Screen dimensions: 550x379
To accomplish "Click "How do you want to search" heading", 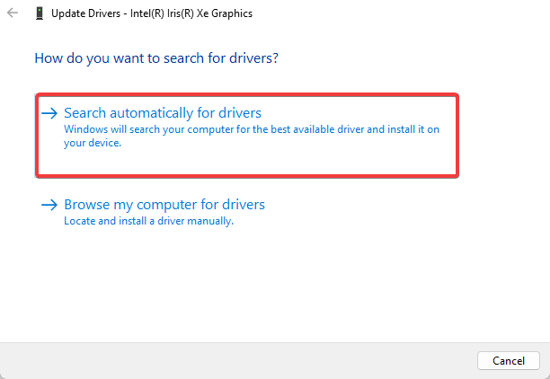I will point(155,57).
